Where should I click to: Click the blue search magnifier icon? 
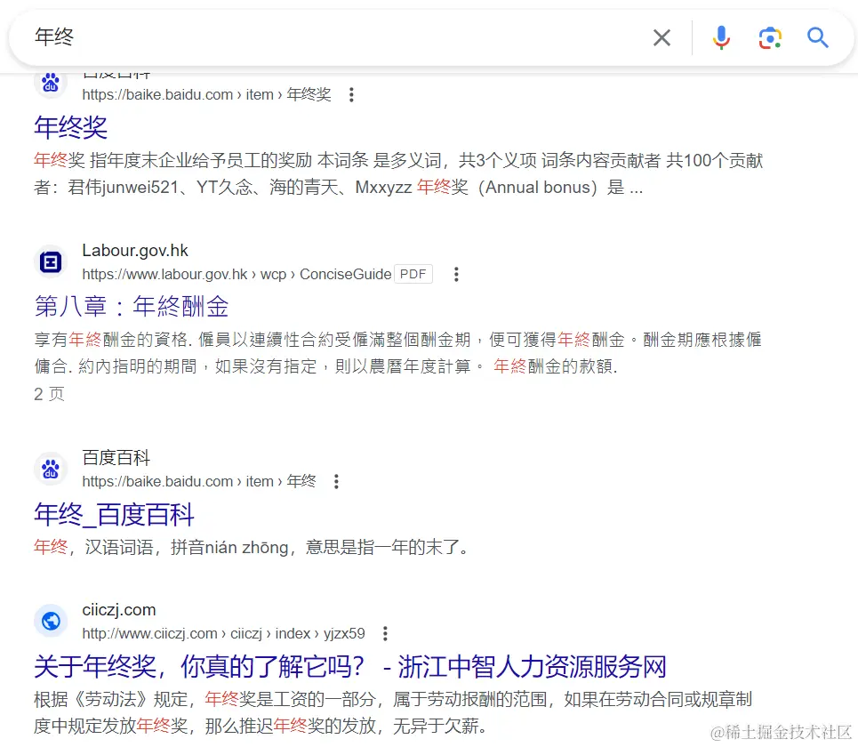(x=817, y=37)
